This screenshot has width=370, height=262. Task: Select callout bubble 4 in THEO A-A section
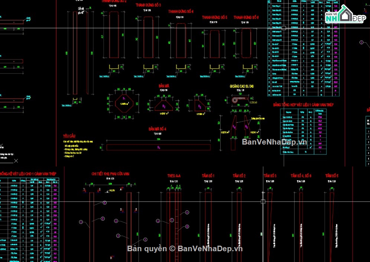(187, 227)
